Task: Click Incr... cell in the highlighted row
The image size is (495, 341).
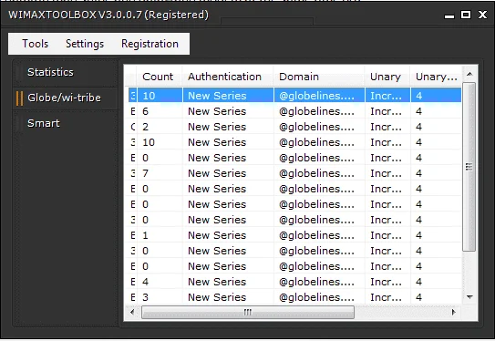Action: 387,96
